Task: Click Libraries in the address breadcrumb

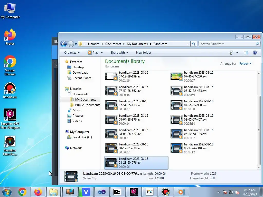Action: pos(93,44)
